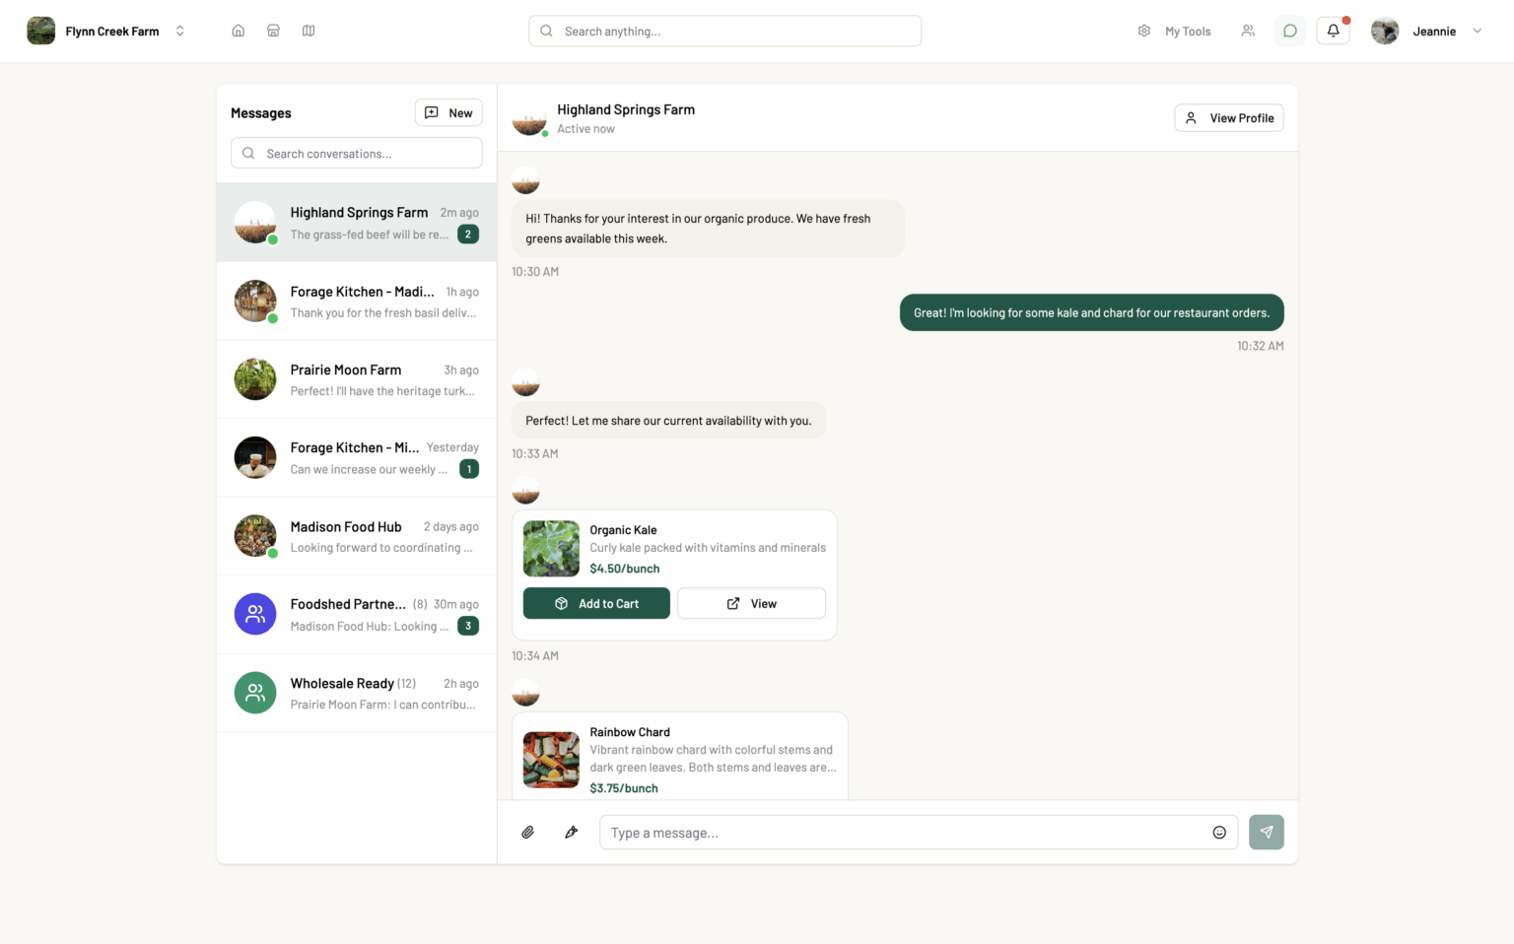Select the Prairie Moon Farm conversation

tap(356, 379)
